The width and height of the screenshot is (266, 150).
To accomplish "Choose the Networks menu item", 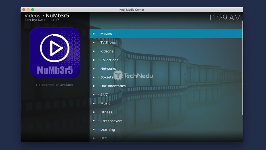I will point(166,68).
